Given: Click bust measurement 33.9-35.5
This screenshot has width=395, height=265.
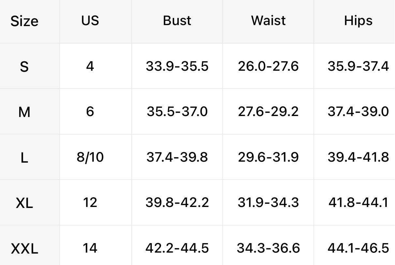Looking at the screenshot, I should pyautogui.click(x=177, y=66).
